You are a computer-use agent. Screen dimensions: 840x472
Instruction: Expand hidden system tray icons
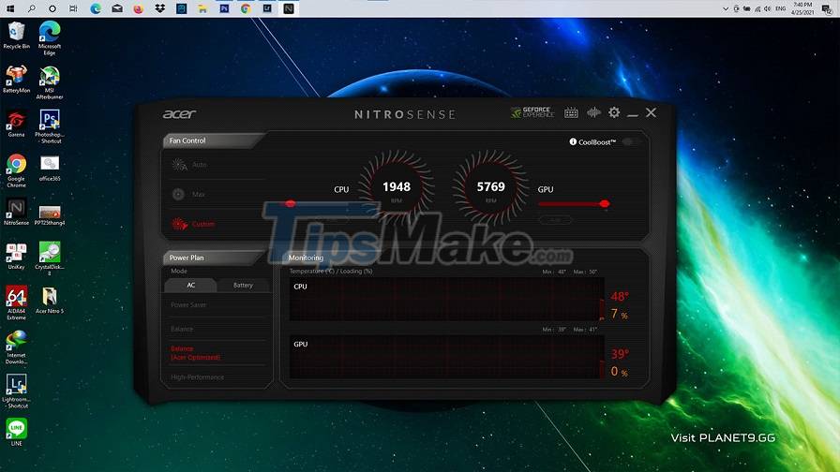pyautogui.click(x=726, y=8)
